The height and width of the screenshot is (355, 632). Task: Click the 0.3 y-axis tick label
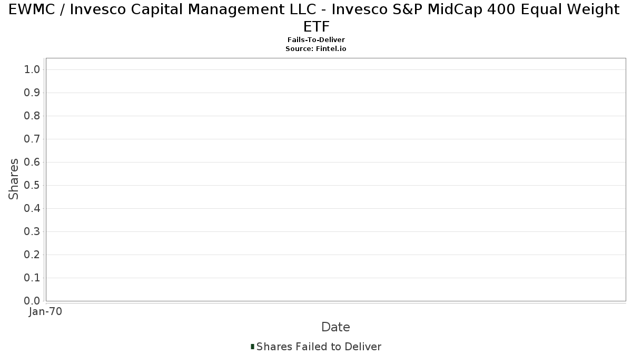coord(32,231)
